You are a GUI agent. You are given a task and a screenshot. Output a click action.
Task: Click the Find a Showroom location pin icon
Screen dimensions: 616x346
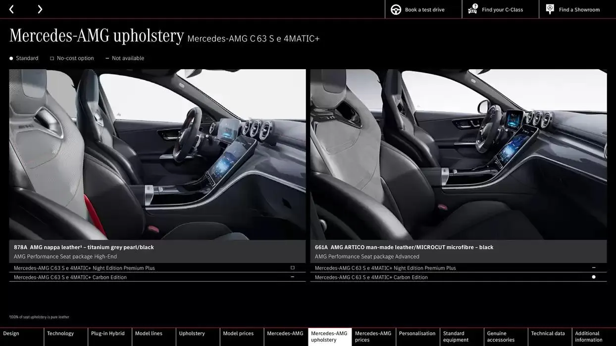click(x=549, y=8)
